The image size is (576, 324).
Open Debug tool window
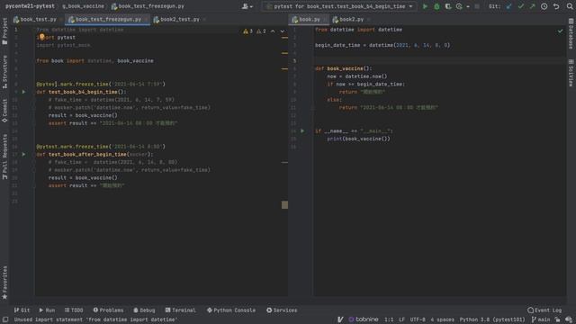[144, 310]
